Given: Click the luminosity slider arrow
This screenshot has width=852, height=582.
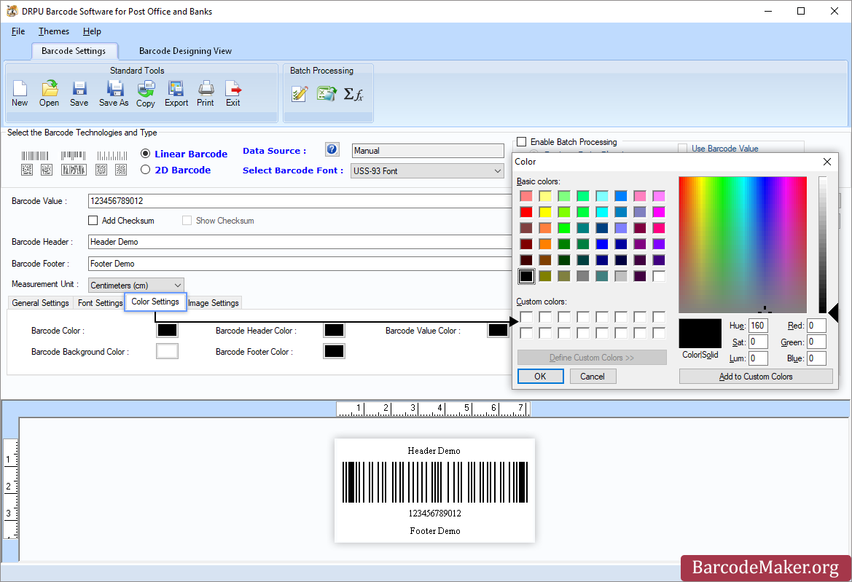Looking at the screenshot, I should coord(833,312).
